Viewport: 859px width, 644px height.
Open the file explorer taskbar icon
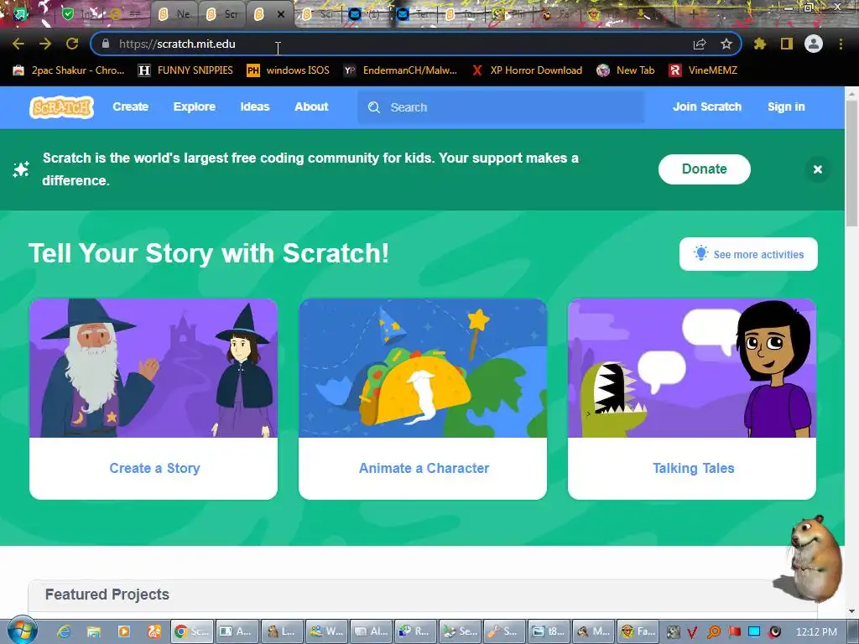(94, 631)
